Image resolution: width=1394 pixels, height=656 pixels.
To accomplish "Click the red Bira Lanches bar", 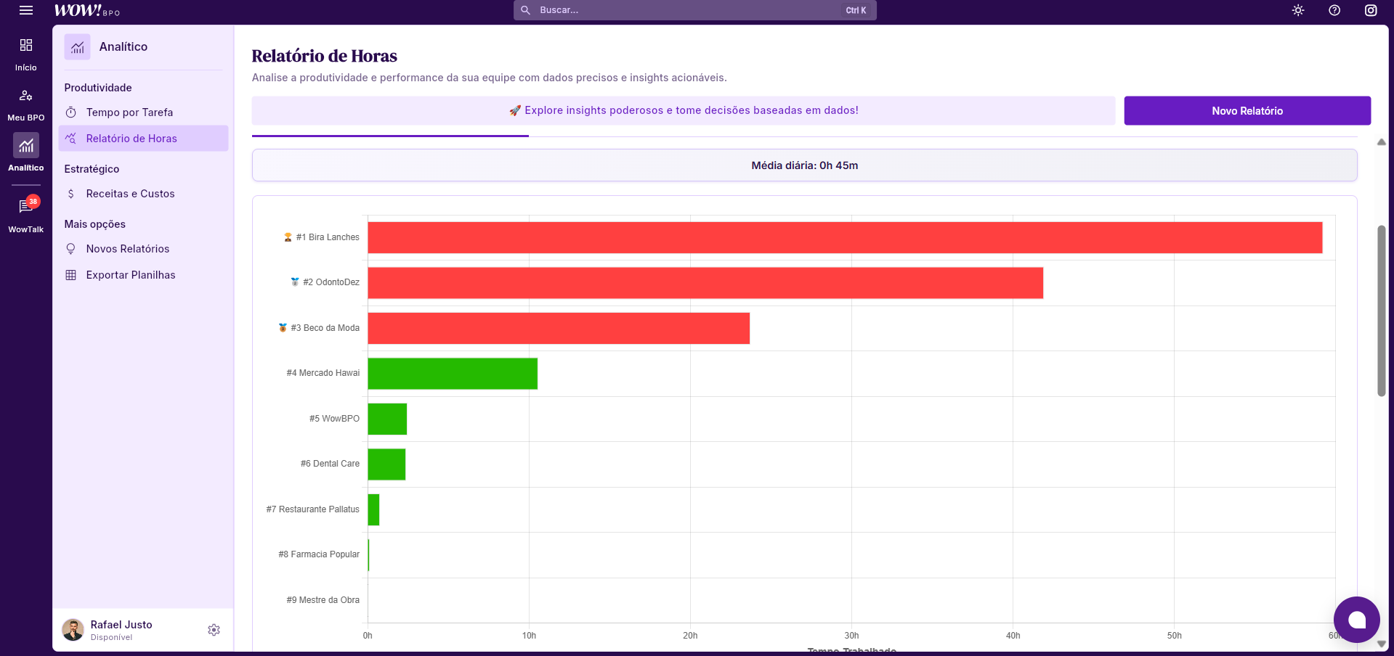I will pyautogui.click(x=844, y=238).
